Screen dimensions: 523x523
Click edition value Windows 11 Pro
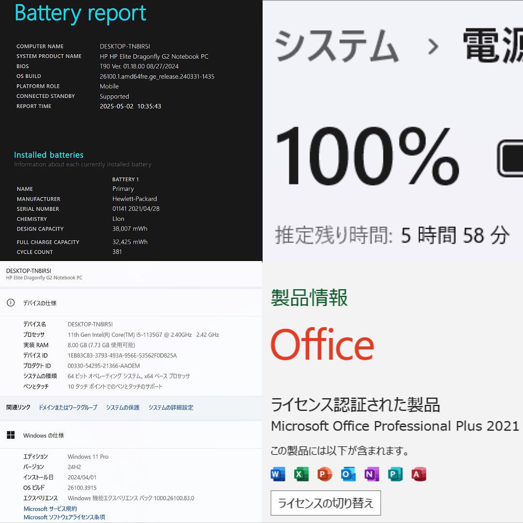pos(88,456)
